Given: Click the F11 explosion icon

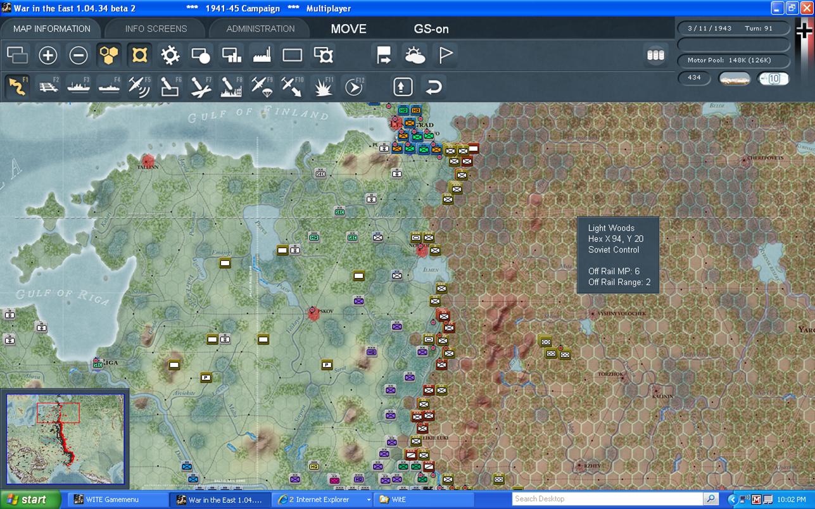Looking at the screenshot, I should (323, 86).
